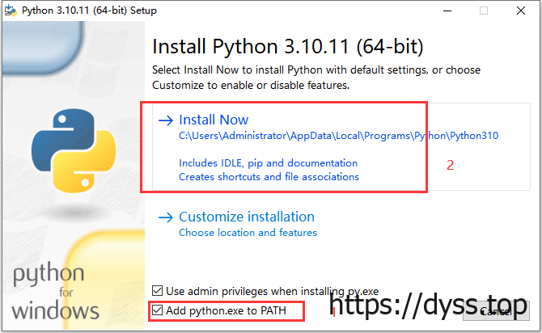The image size is (542, 333).
Task: Start the default install with Install Now
Action: 214,120
